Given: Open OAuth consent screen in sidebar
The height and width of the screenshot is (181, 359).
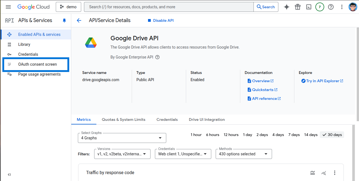Looking at the screenshot, I should [x=36, y=64].
